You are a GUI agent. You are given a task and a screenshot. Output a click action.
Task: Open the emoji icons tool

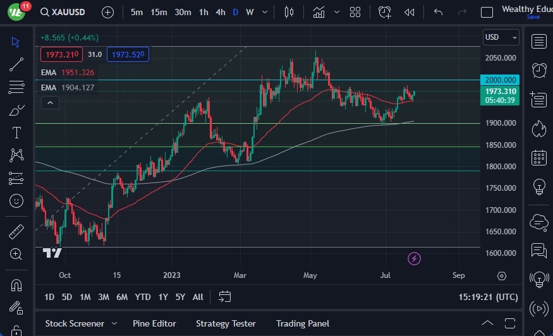point(16,201)
